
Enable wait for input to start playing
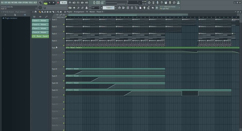click(74, 3)
